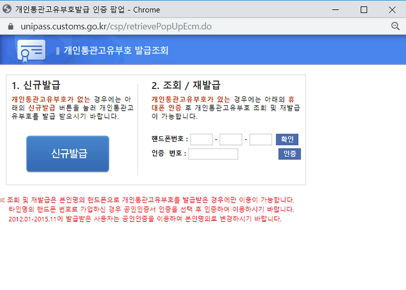Image resolution: width=406 pixels, height=290 pixels.
Task: Click the certificate icon in blue header
Action: coord(31,51)
